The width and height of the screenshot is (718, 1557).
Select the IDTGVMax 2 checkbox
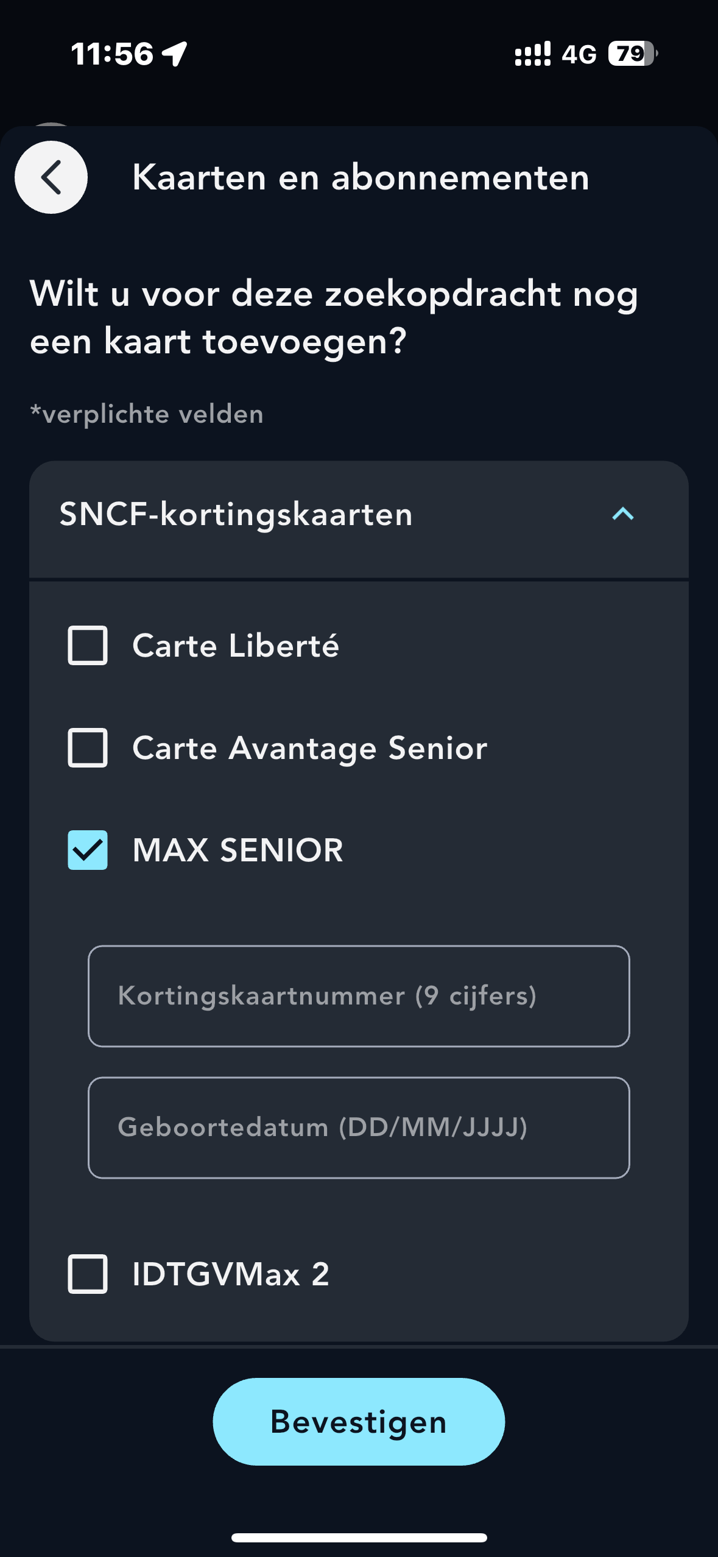88,1274
